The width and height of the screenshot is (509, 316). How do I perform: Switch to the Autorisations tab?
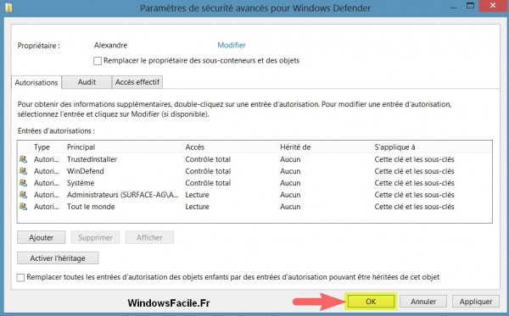click(36, 82)
